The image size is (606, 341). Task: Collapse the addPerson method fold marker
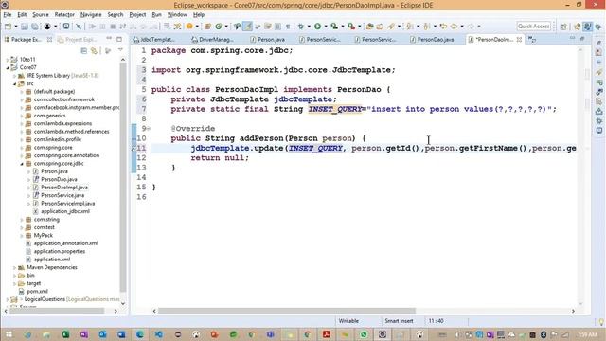(x=149, y=129)
